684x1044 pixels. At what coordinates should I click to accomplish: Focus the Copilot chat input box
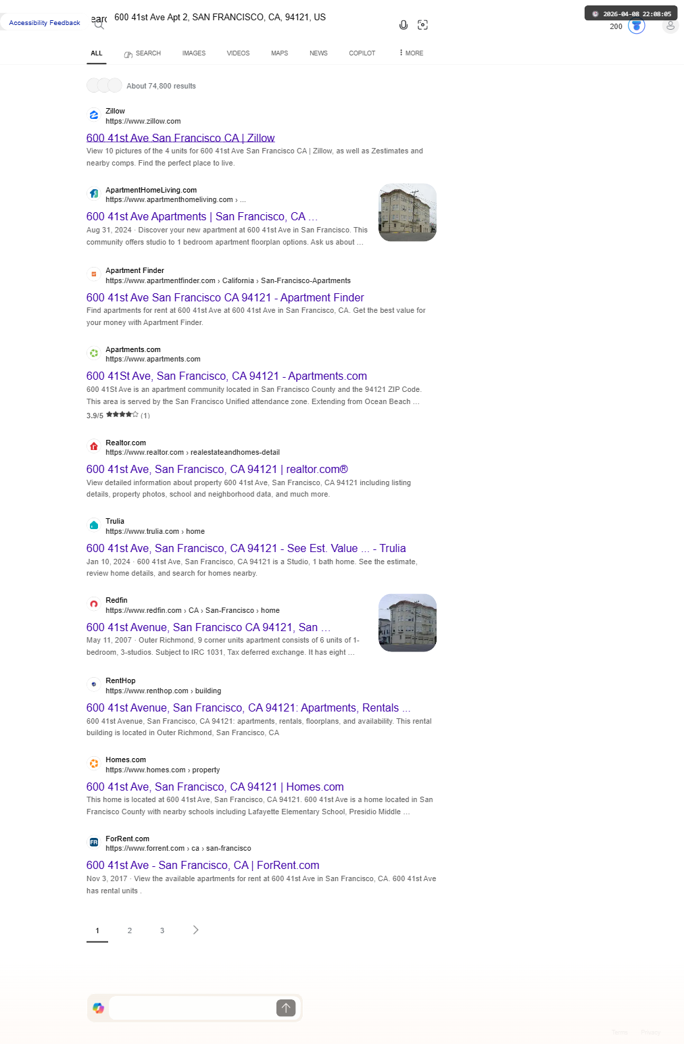tap(192, 1008)
